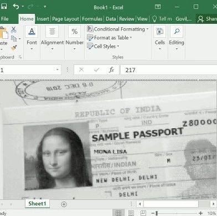Screen dimensions: 217x216
Task: Add a new sheet with plus icon
Action: coord(64,204)
